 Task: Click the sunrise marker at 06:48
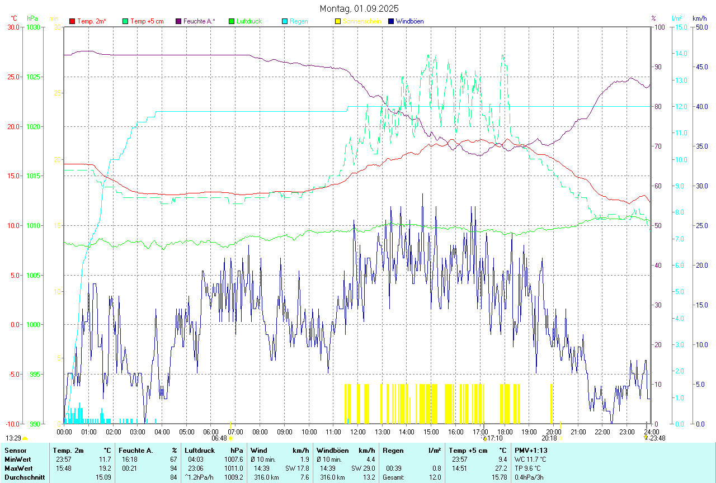point(230,439)
